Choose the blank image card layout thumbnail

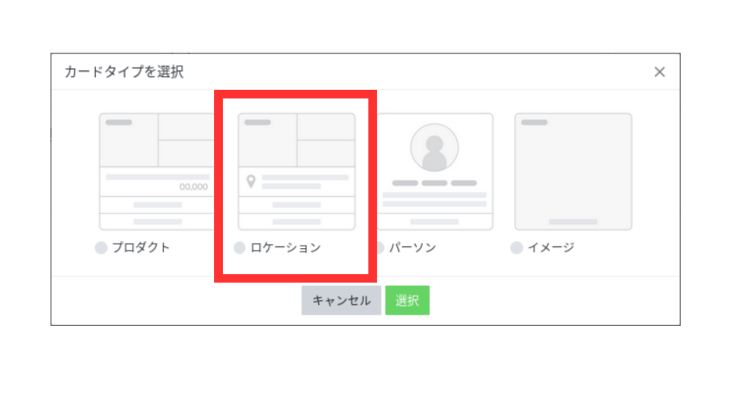[573, 171]
